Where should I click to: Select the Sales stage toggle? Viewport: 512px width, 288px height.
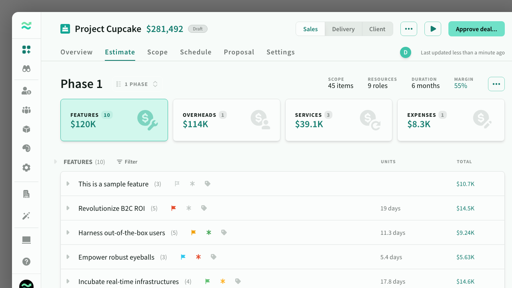point(310,29)
